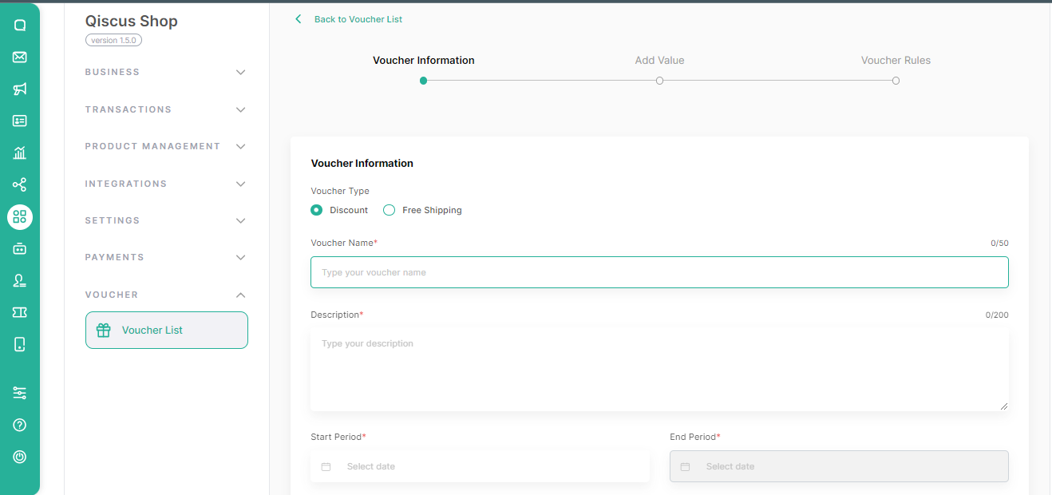The image size is (1052, 495).
Task: Expand the Payments menu section
Action: (x=166, y=257)
